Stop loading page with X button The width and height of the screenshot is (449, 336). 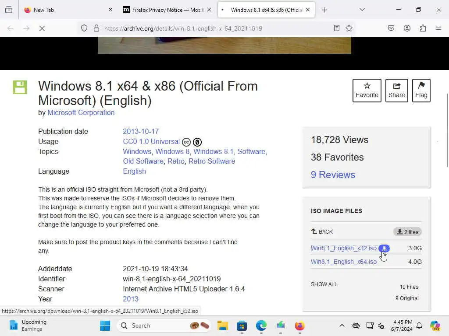click(42, 28)
